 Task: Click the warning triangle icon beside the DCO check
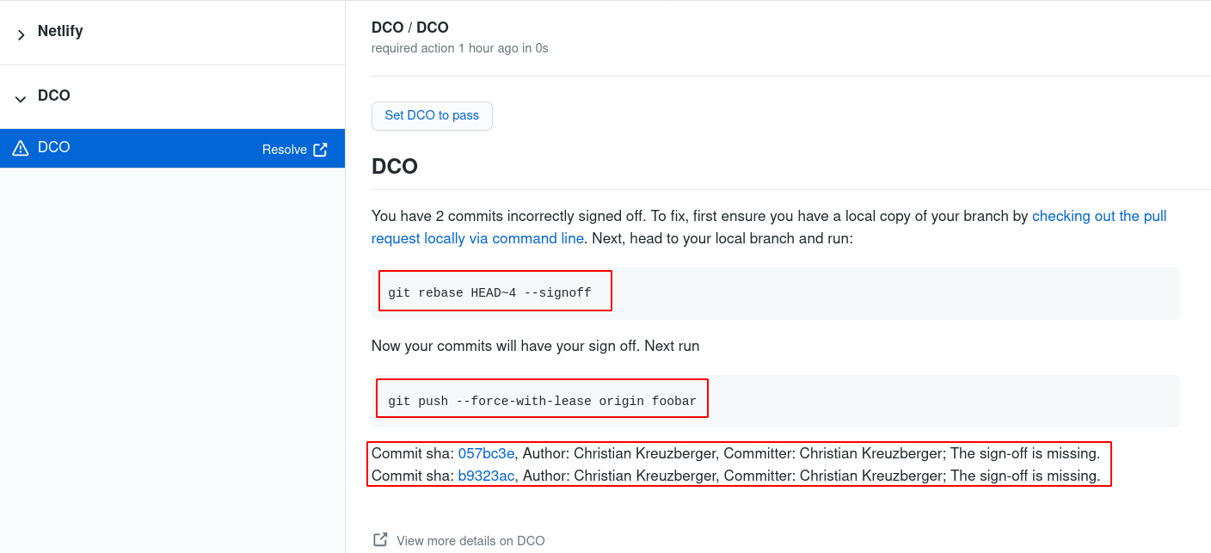click(21, 147)
